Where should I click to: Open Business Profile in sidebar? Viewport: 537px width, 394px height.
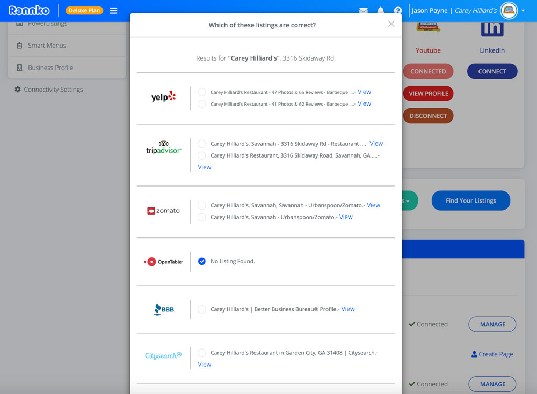[x=67, y=68]
